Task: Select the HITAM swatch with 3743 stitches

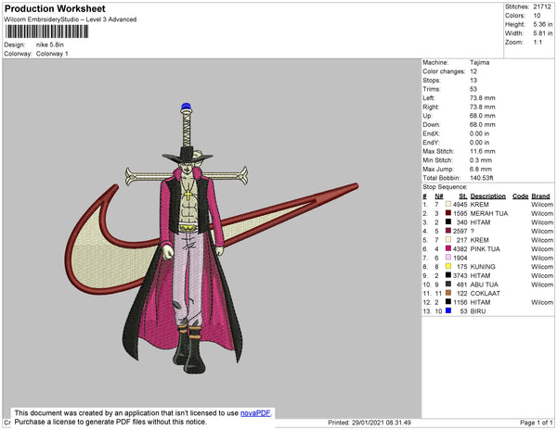Action: tap(448, 275)
